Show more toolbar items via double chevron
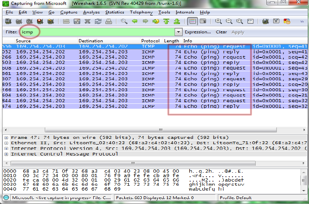This screenshot has width=309, height=204. (x=302, y=22)
